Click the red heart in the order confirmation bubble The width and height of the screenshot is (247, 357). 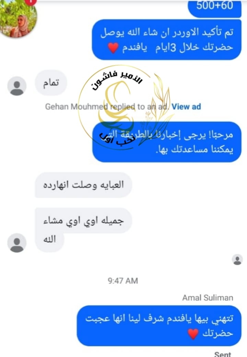tap(113, 48)
